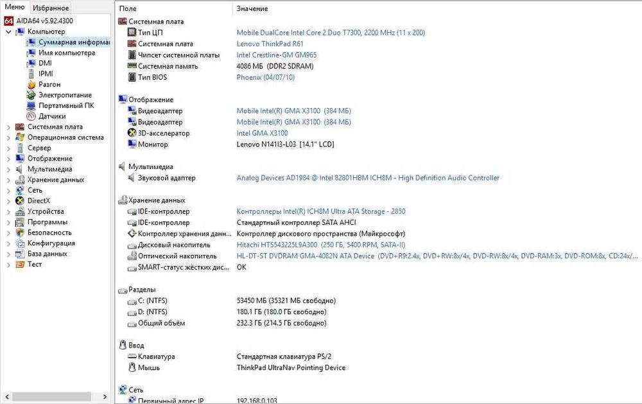Select the AIDA64 v5.92.4300 root icon
Viewport: 642px width, 404px height.
coord(8,21)
